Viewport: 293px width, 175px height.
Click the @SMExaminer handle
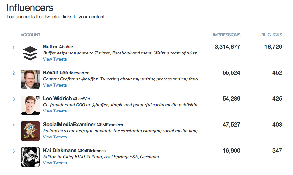110,125
